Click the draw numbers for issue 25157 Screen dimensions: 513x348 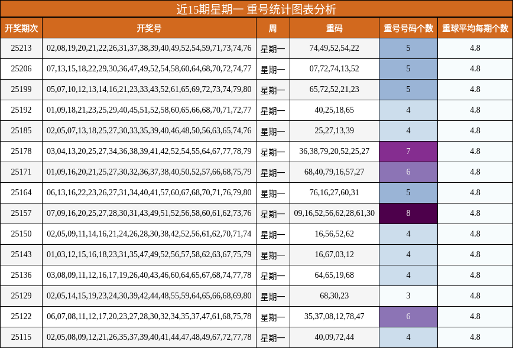pos(149,213)
